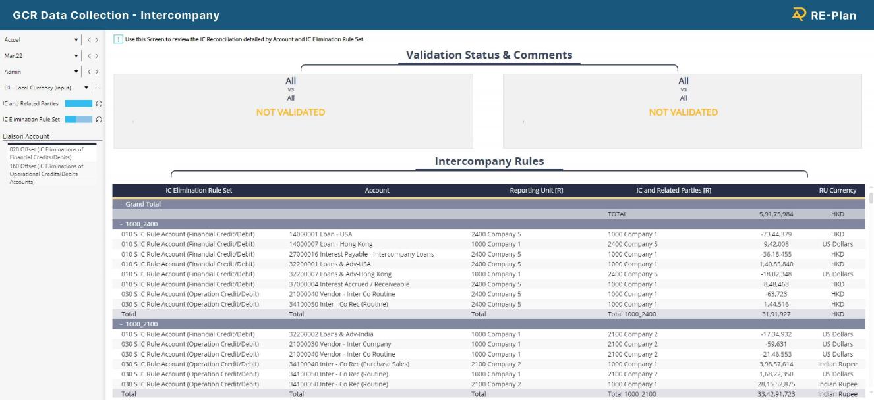The width and height of the screenshot is (874, 400).
Task: Click the next arrow for the Admin selector
Action: coord(97,72)
